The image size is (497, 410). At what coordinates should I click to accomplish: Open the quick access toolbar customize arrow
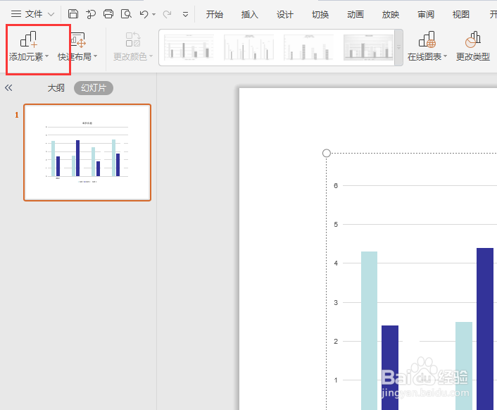click(185, 14)
